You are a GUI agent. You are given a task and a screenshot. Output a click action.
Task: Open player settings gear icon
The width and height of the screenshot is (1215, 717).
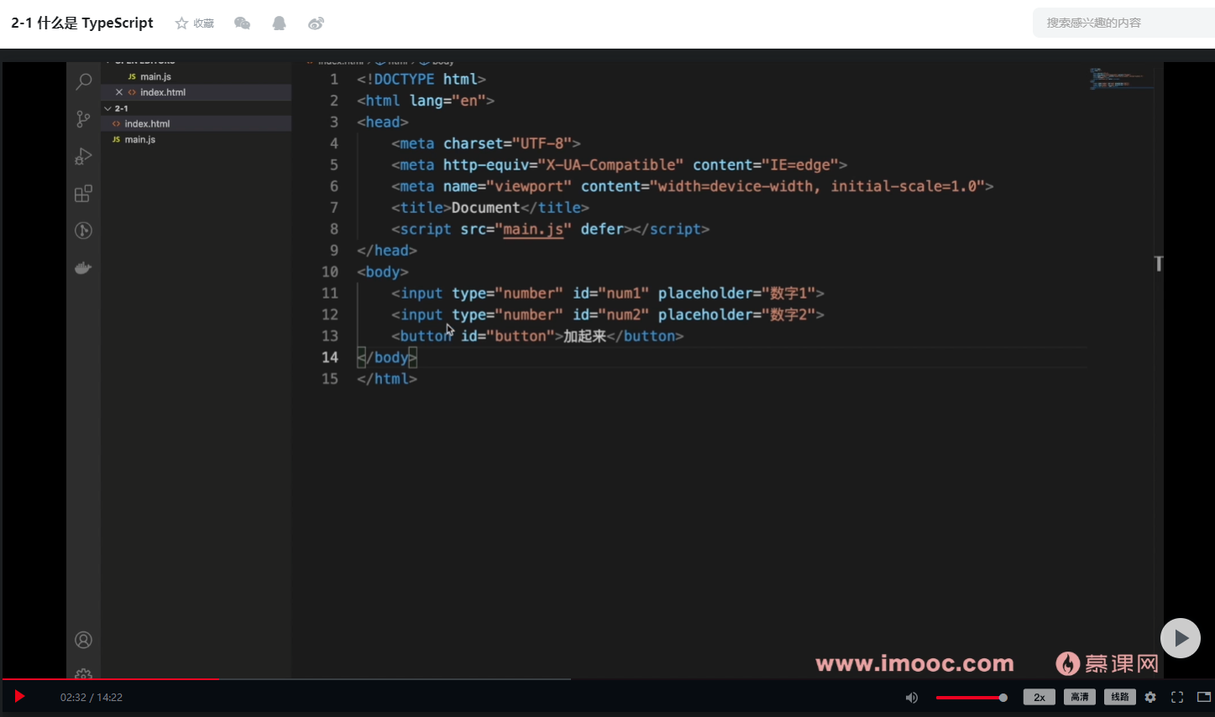click(x=1150, y=697)
